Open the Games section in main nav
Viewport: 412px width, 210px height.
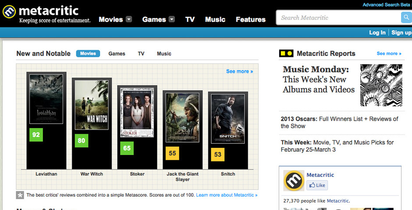(154, 19)
